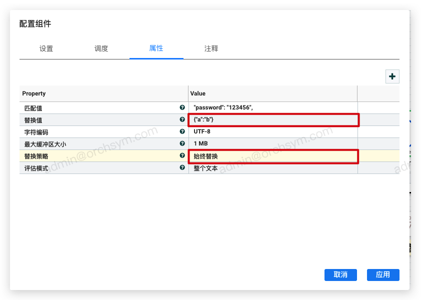Click help icon beside 替换策略
This screenshot has height=300, width=421.
(182, 155)
